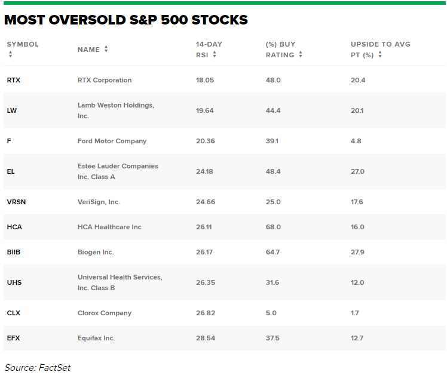Select Ford Motor Company name
This screenshot has height=378, width=447.
click(112, 141)
